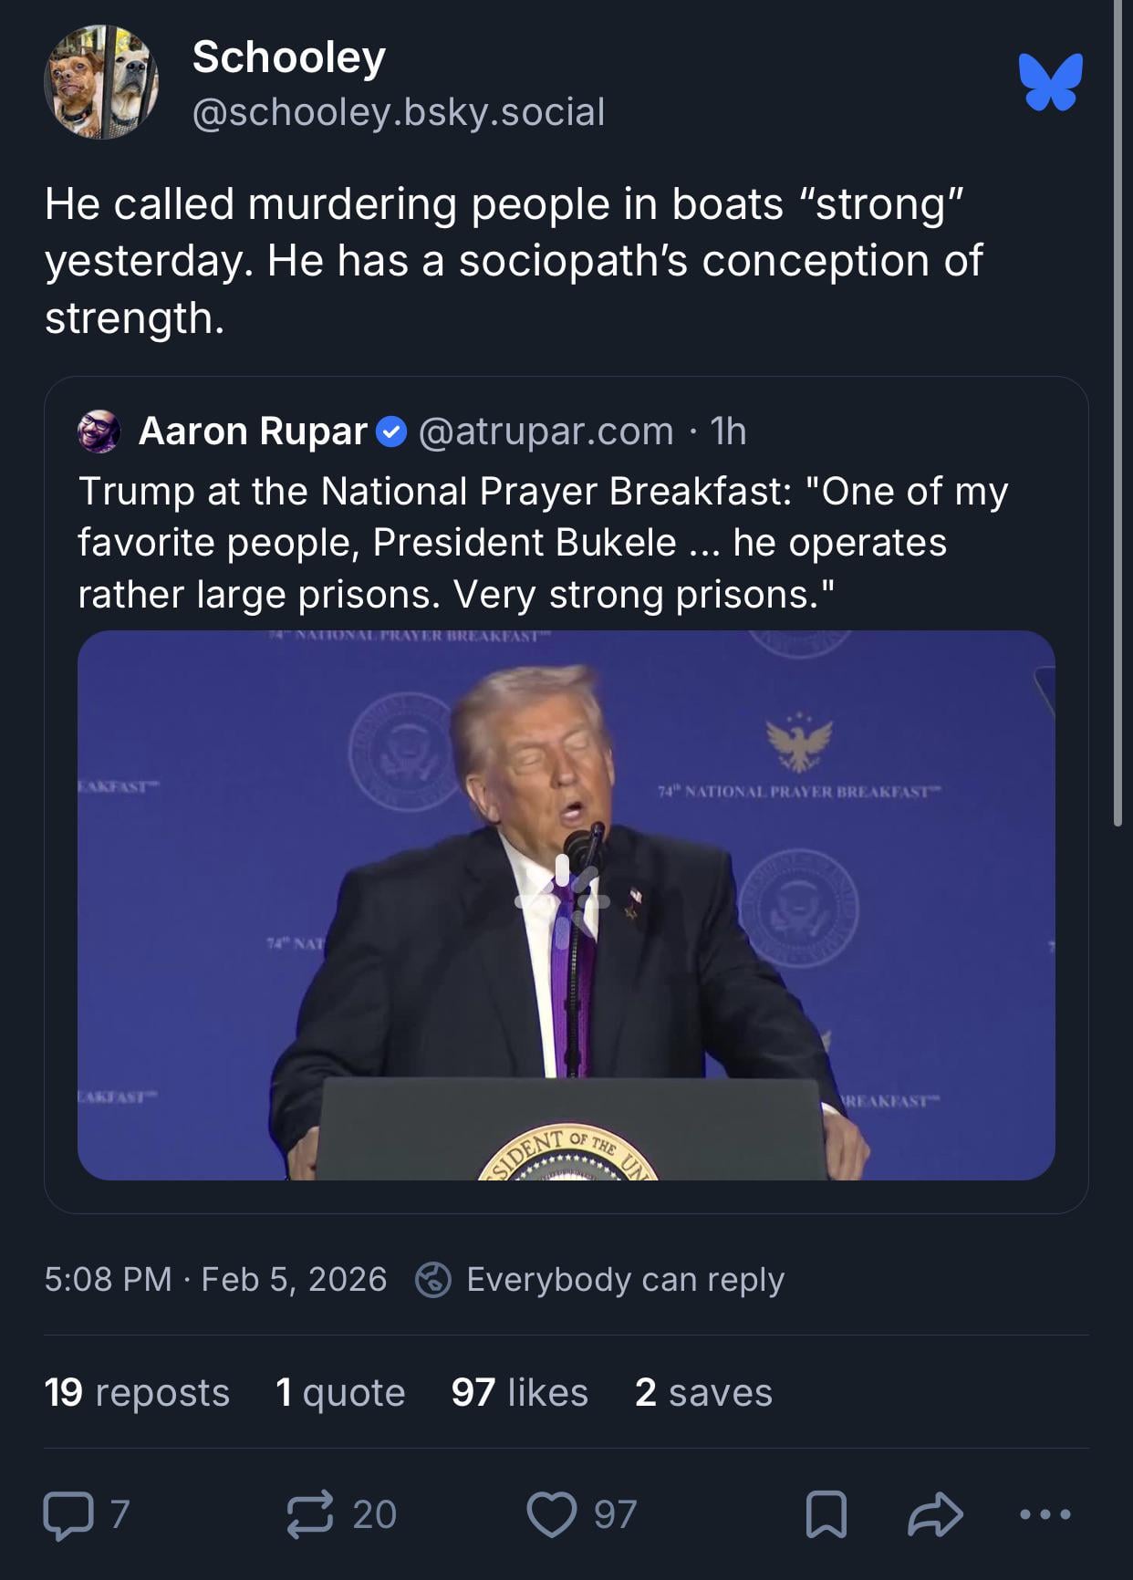Open the three-dot more options menu
The image size is (1133, 1580).
[1045, 1515]
